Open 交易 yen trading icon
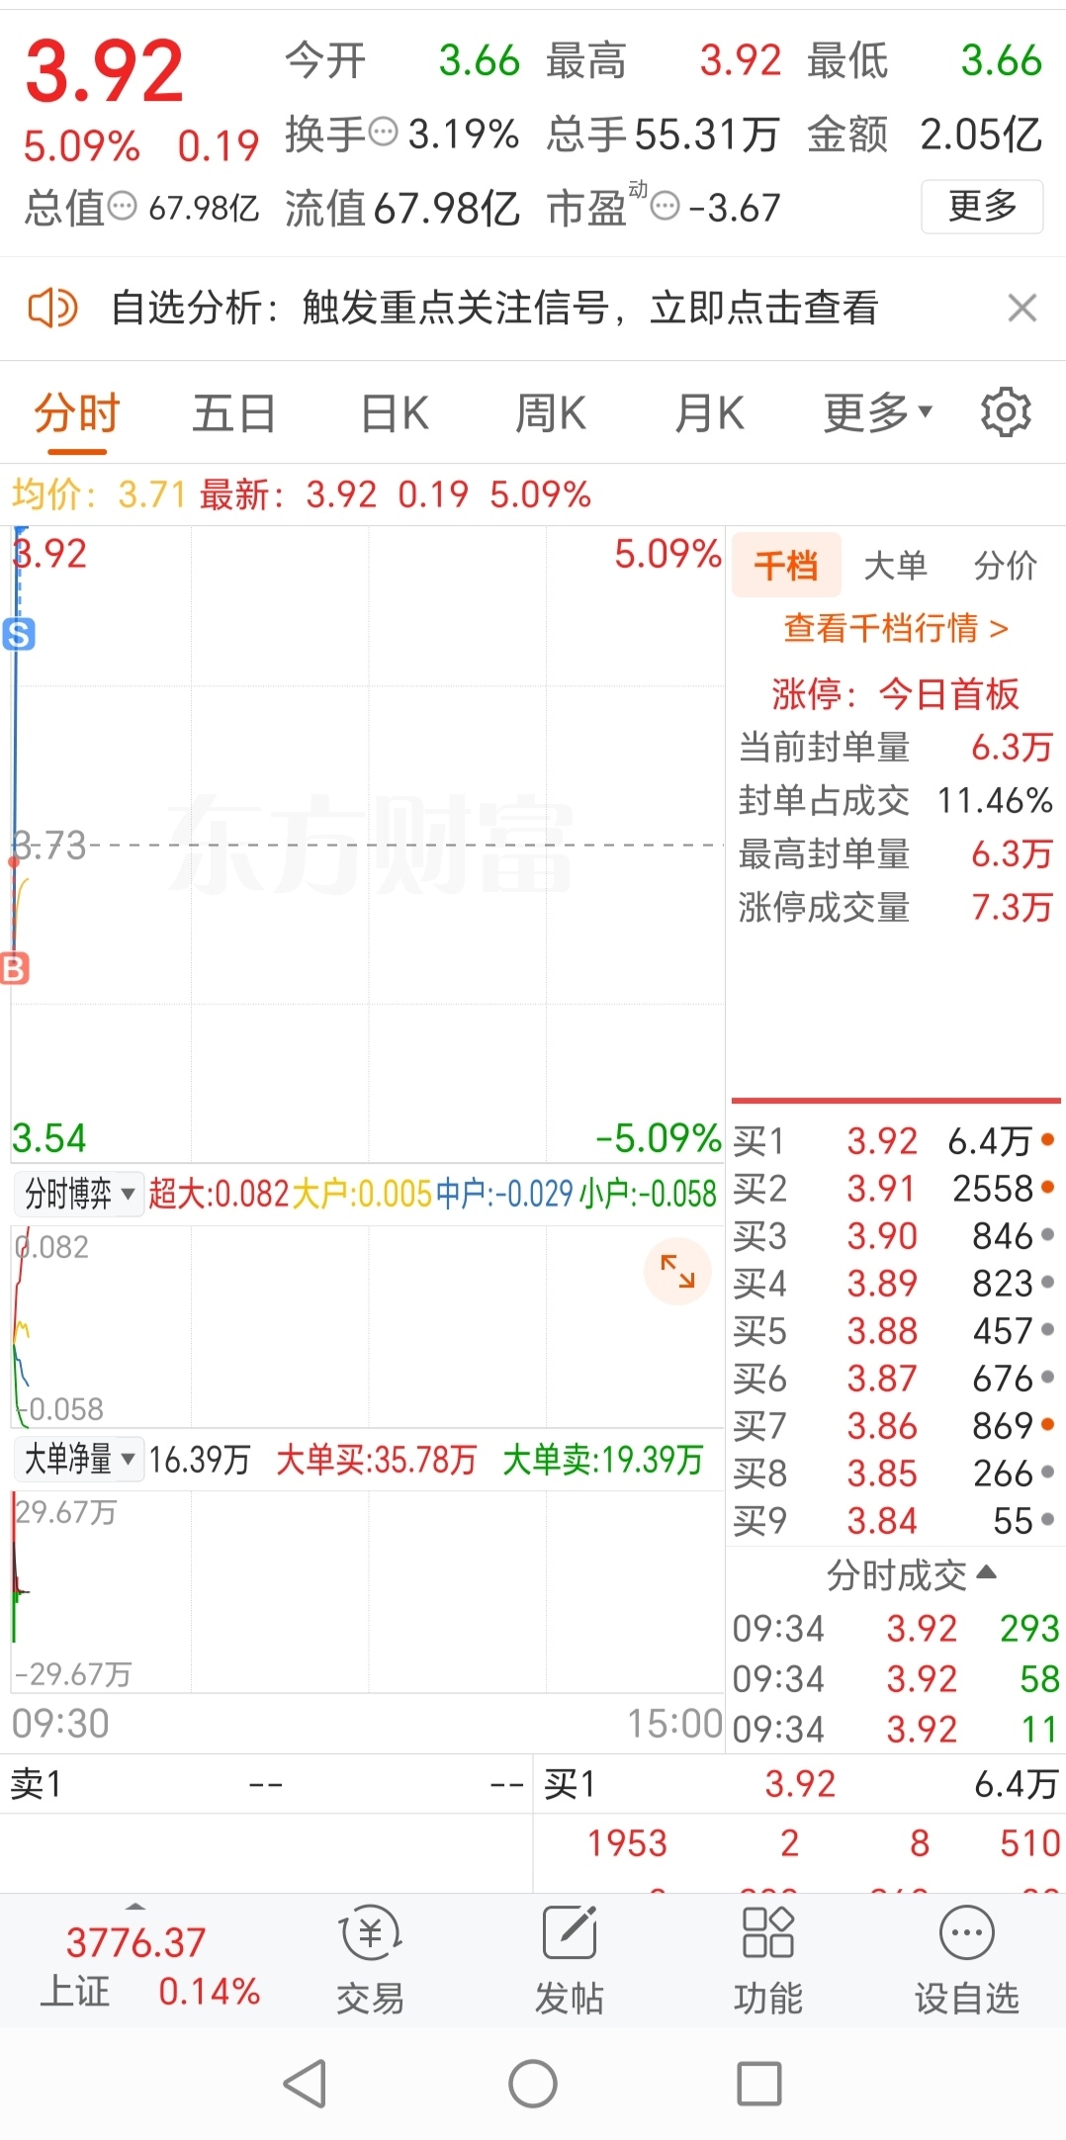Viewport: 1066px width, 2140px height. (371, 1934)
